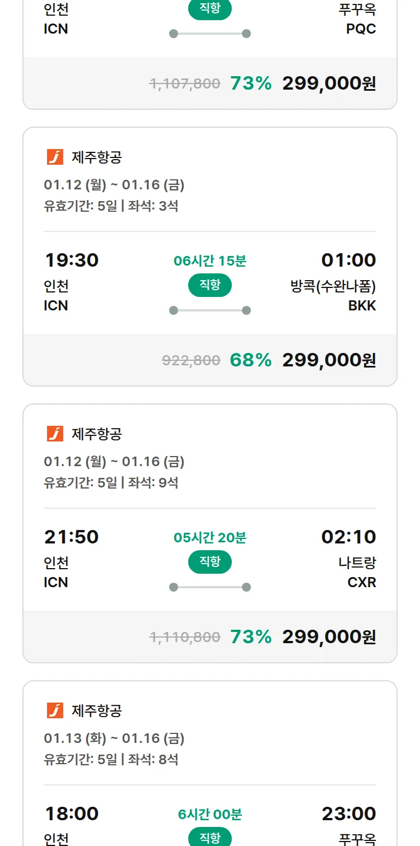The height and width of the screenshot is (846, 420).
Task: Click the Jeju Air logo on the 01.13 flight card
Action: click(x=55, y=710)
